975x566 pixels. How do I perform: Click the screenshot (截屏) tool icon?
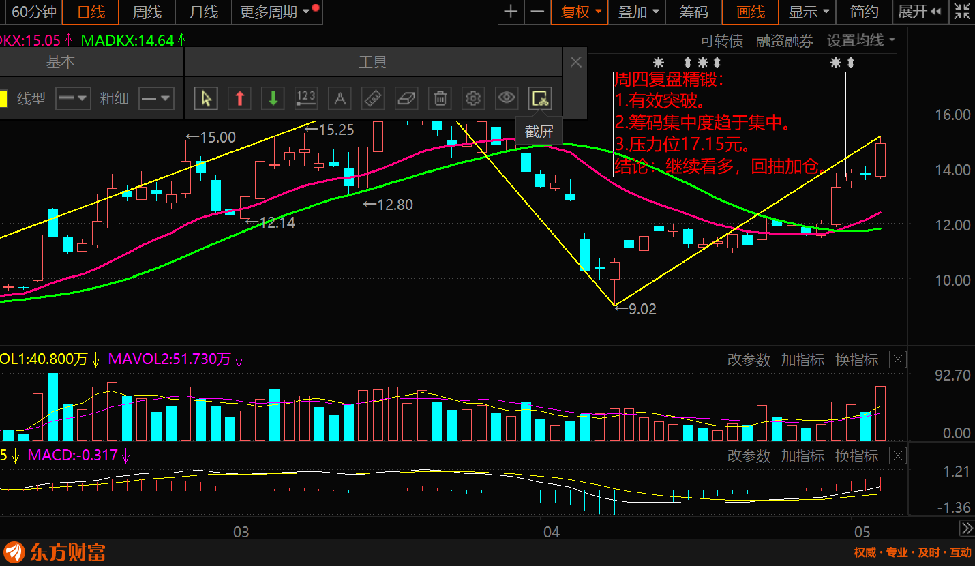(x=540, y=98)
